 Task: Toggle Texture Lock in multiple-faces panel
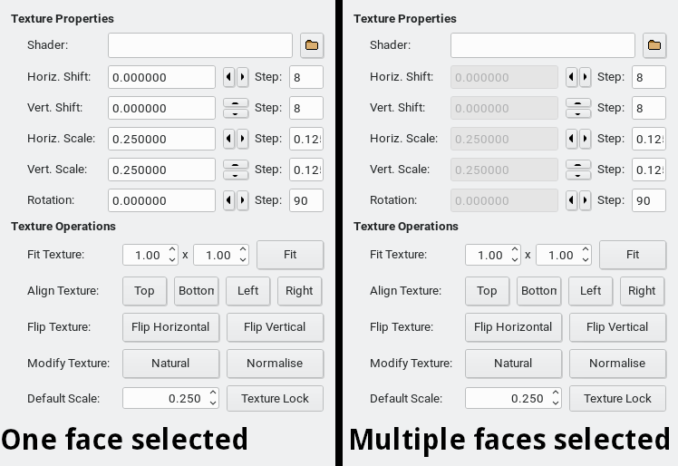(617, 398)
